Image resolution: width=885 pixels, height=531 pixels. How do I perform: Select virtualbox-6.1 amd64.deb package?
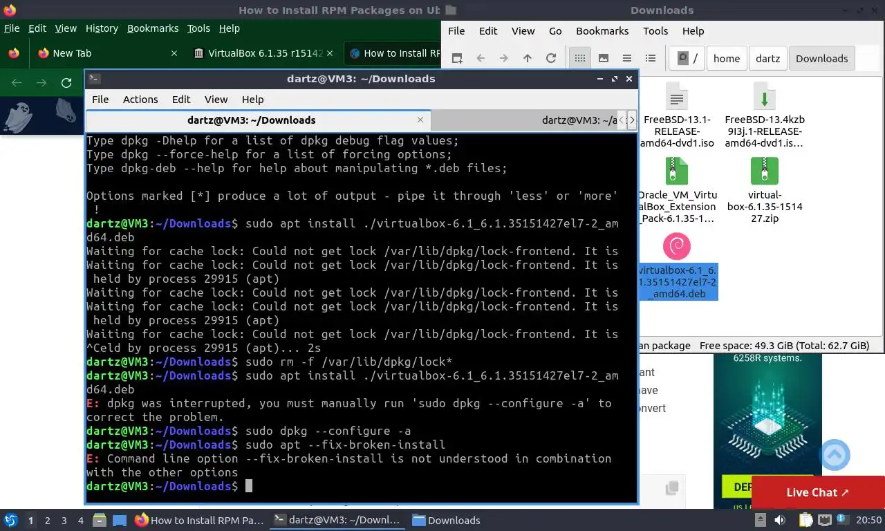[677, 267]
